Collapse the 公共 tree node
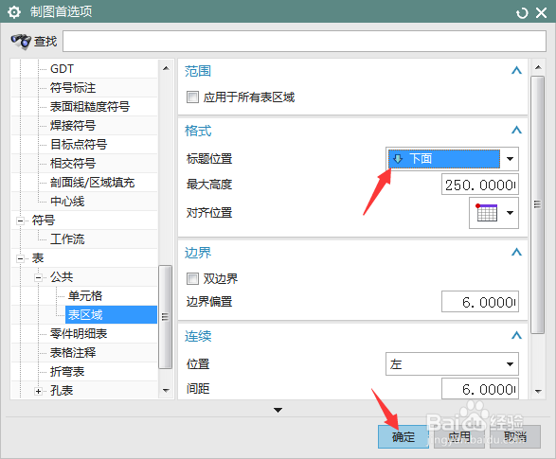Image resolution: width=556 pixels, height=459 pixels. [x=38, y=277]
